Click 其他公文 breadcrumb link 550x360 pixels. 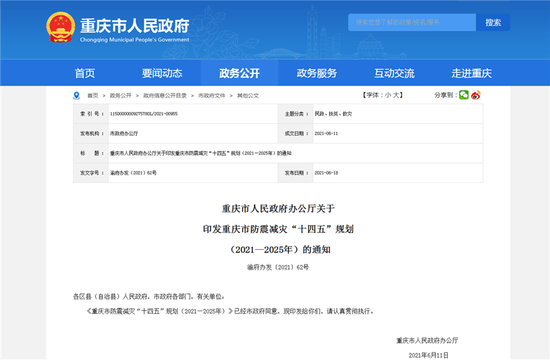(x=248, y=96)
